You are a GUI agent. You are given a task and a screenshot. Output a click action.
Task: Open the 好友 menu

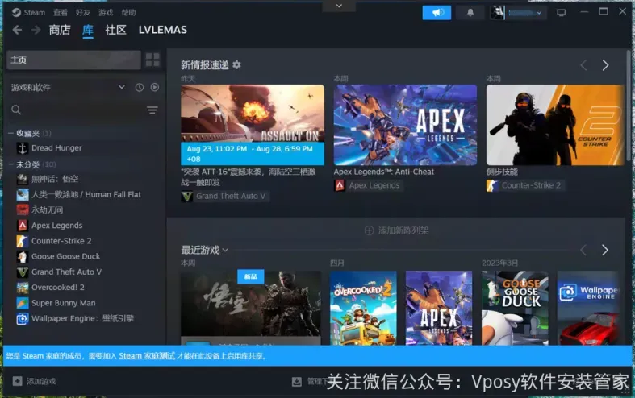point(82,13)
